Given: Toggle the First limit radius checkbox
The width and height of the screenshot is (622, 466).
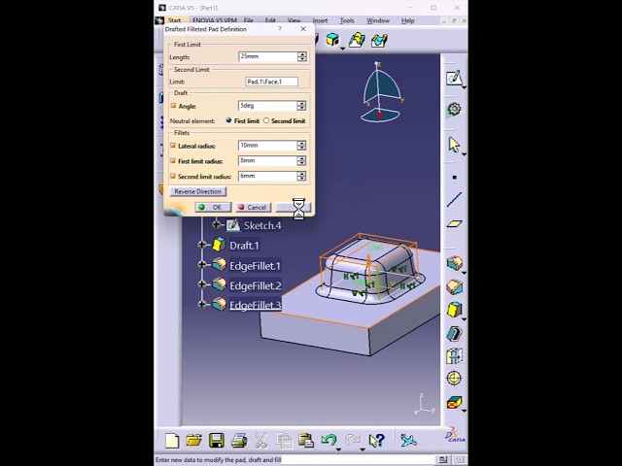Looking at the screenshot, I should 173,161.
